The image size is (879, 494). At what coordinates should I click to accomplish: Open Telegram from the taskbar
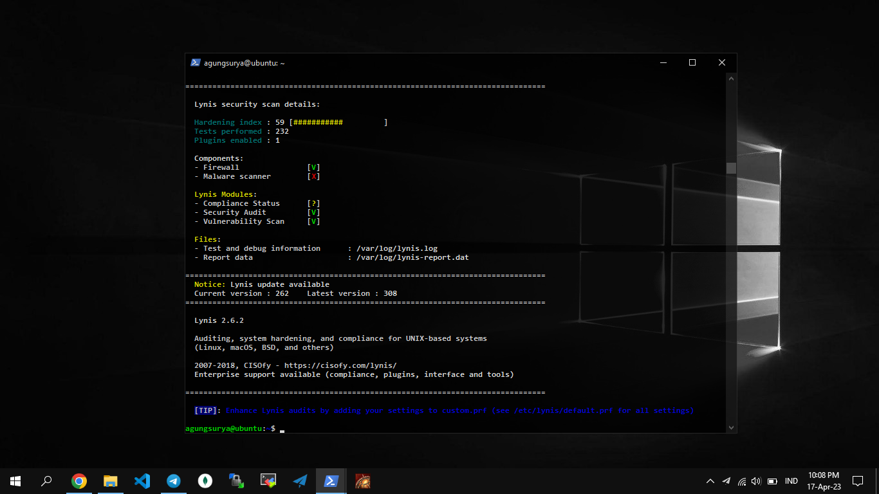(x=174, y=480)
